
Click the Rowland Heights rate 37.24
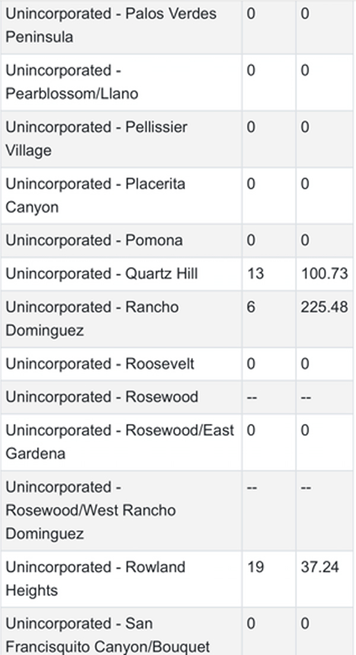tap(320, 567)
